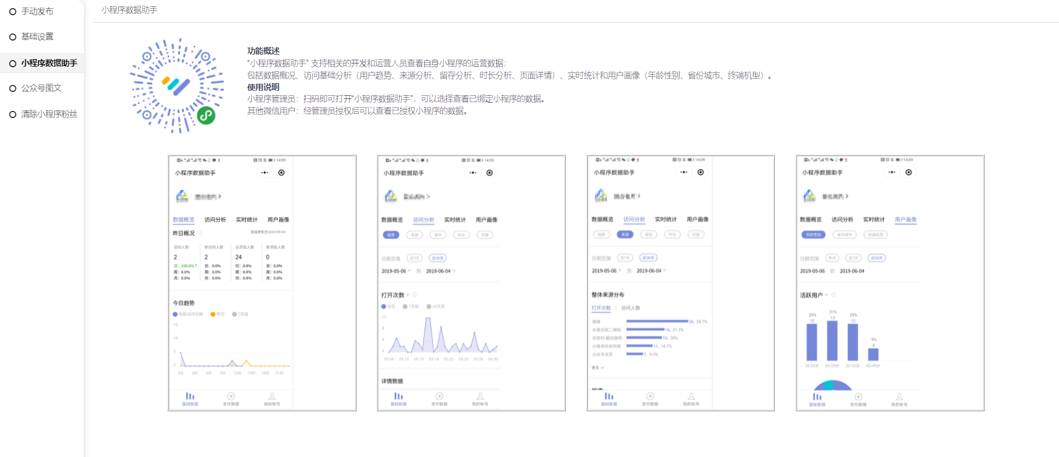Screen dimensions: 1059x457
Task: Go to 基础设置 in the sidebar
Action: coord(37,37)
